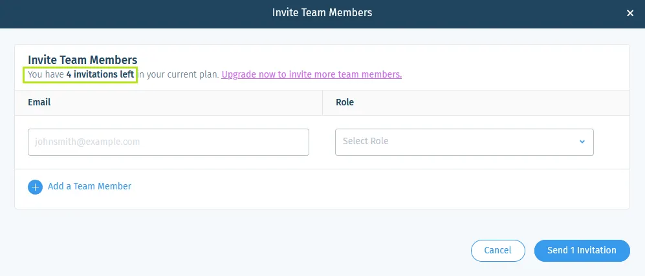The image size is (645, 276).
Task: Click the 'in your current plan' text
Action: pyautogui.click(x=180, y=74)
